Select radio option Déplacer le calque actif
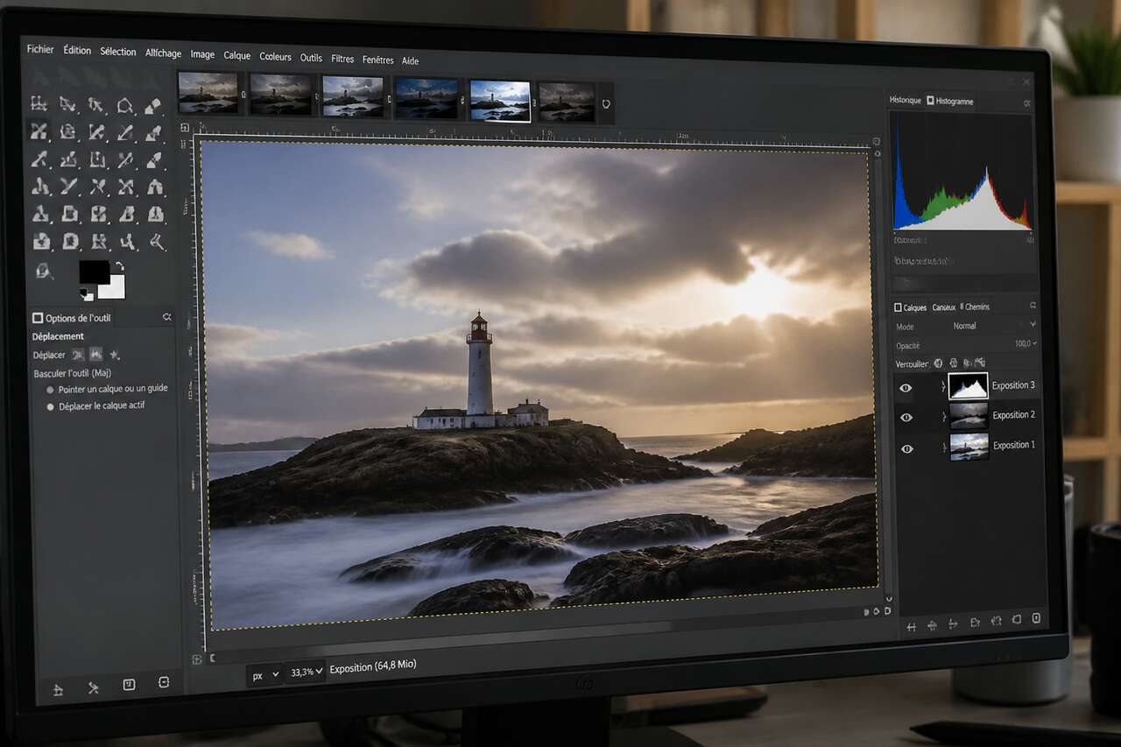 51,407
